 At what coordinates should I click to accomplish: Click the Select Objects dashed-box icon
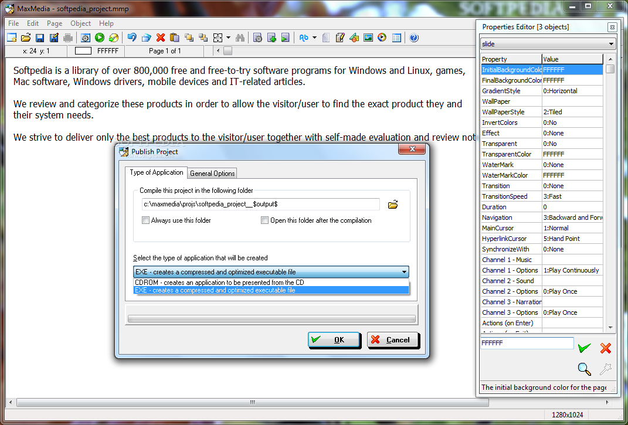[218, 38]
